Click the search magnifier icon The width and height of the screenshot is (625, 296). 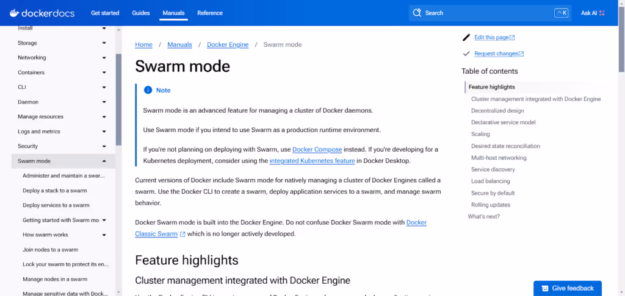click(417, 13)
